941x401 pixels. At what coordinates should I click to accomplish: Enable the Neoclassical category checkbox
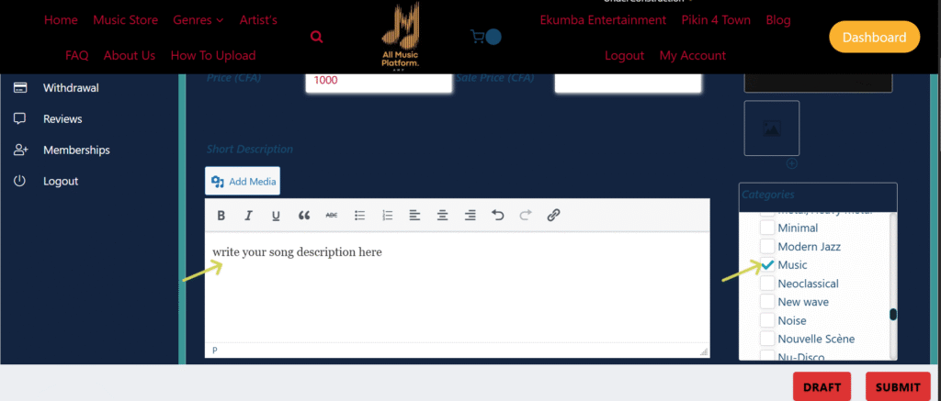(767, 284)
